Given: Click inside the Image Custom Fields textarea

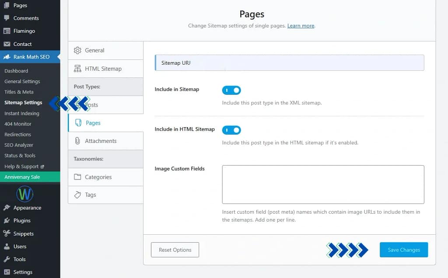Looking at the screenshot, I should 323,184.
